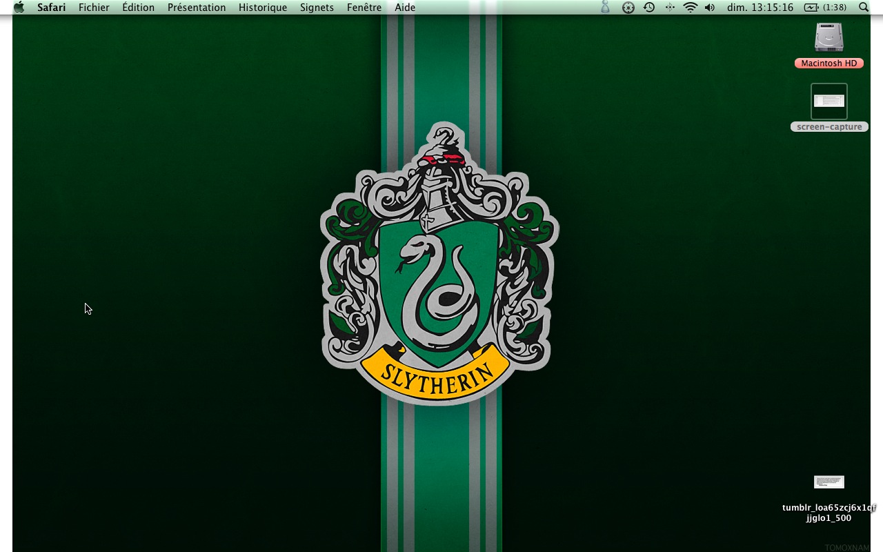Click the battery time remaining (1:38)
The image size is (883, 552).
835,8
